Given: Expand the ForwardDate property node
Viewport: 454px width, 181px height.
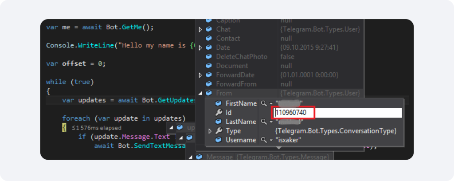Looking at the screenshot, I should tap(200, 75).
